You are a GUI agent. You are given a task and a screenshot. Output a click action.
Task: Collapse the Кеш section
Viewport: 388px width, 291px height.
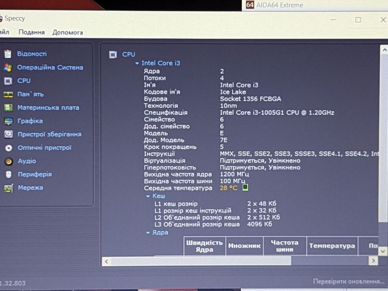pyautogui.click(x=148, y=196)
